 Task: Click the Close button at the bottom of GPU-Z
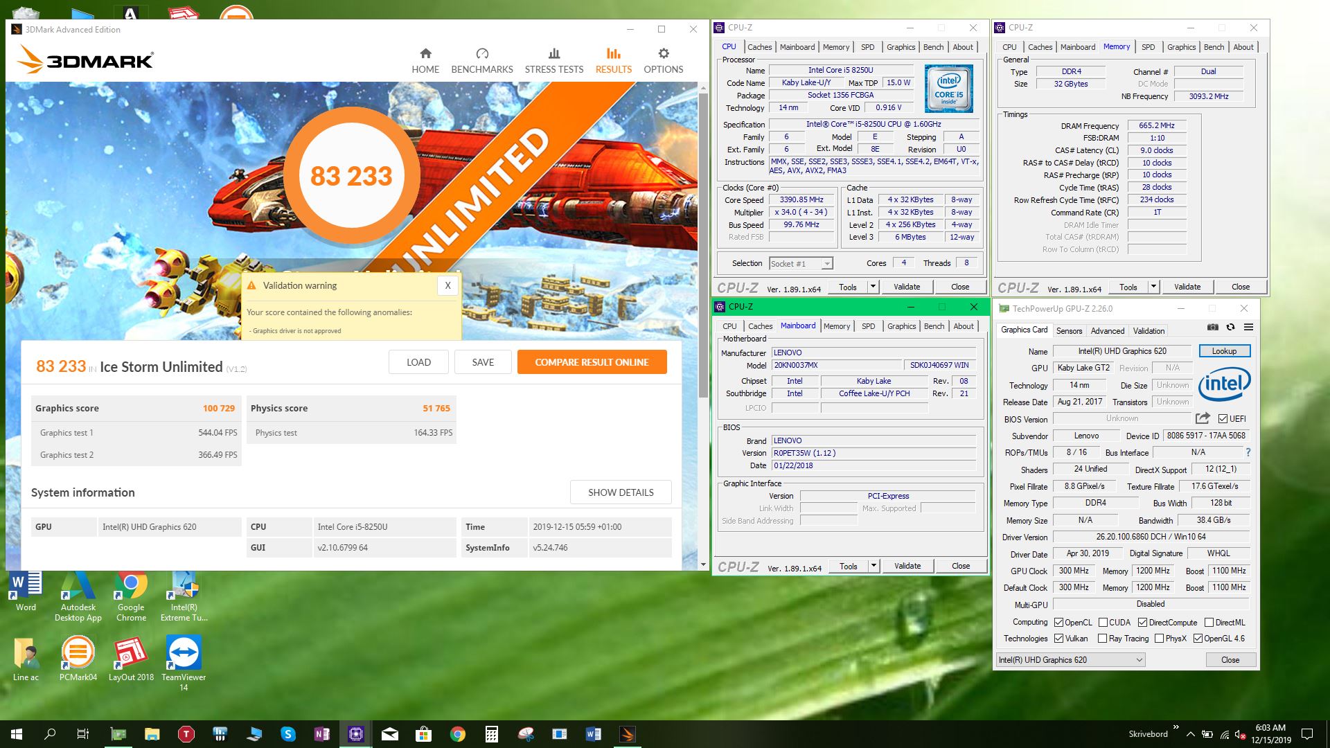point(1230,660)
